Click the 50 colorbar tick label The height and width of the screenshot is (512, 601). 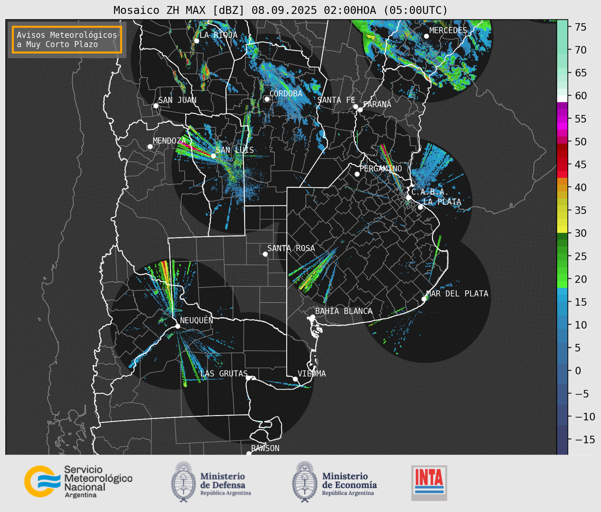(581, 142)
